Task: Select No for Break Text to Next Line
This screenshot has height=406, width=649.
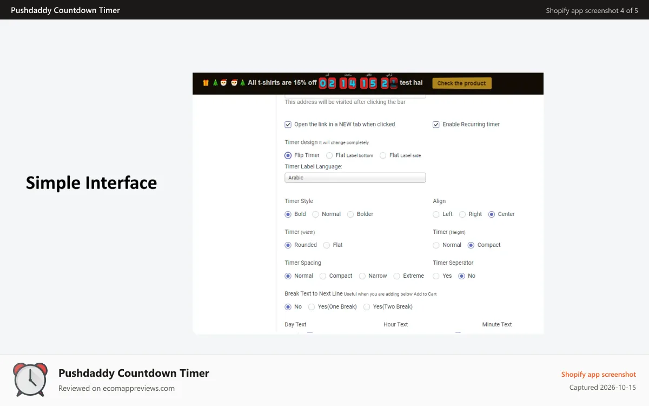Action: click(x=288, y=307)
